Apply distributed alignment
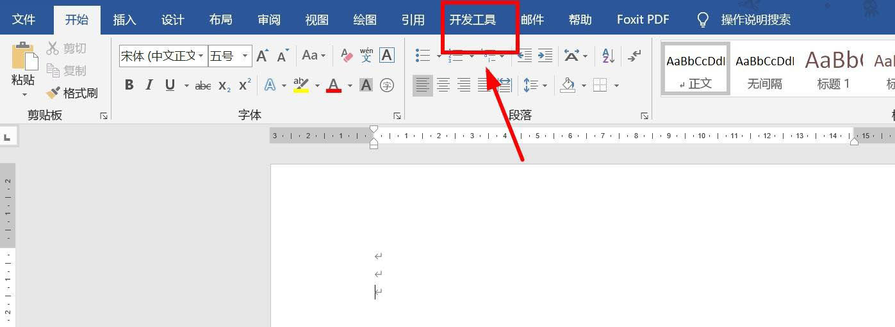The width and height of the screenshot is (895, 327). click(x=504, y=85)
